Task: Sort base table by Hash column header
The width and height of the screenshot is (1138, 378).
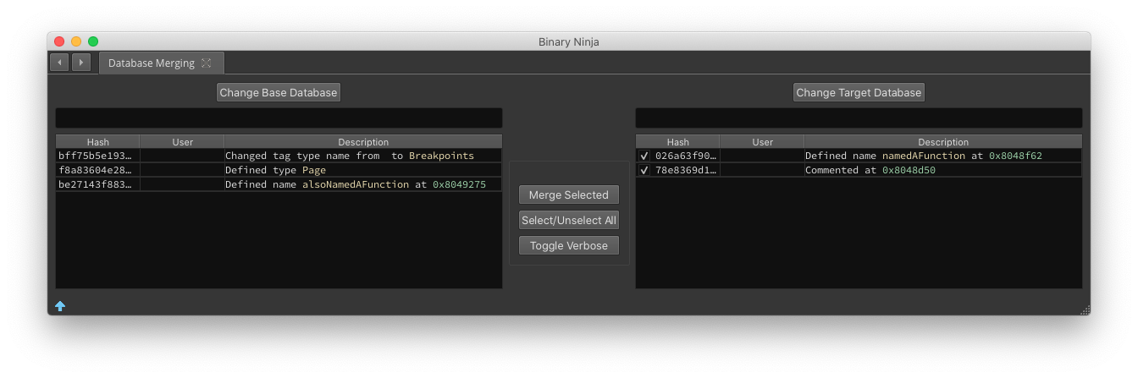Action: pyautogui.click(x=97, y=142)
